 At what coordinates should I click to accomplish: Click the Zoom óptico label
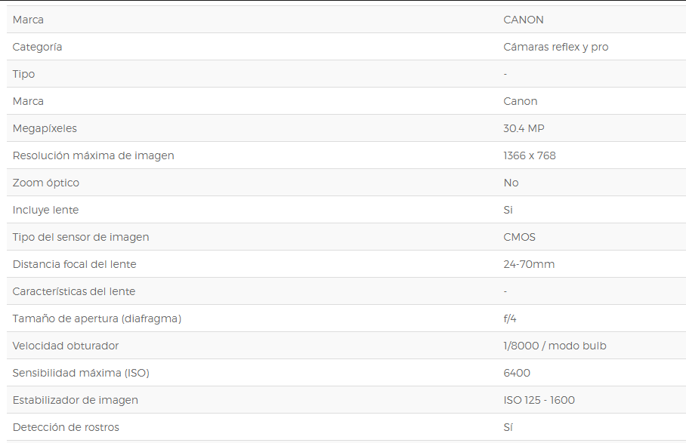tap(46, 183)
